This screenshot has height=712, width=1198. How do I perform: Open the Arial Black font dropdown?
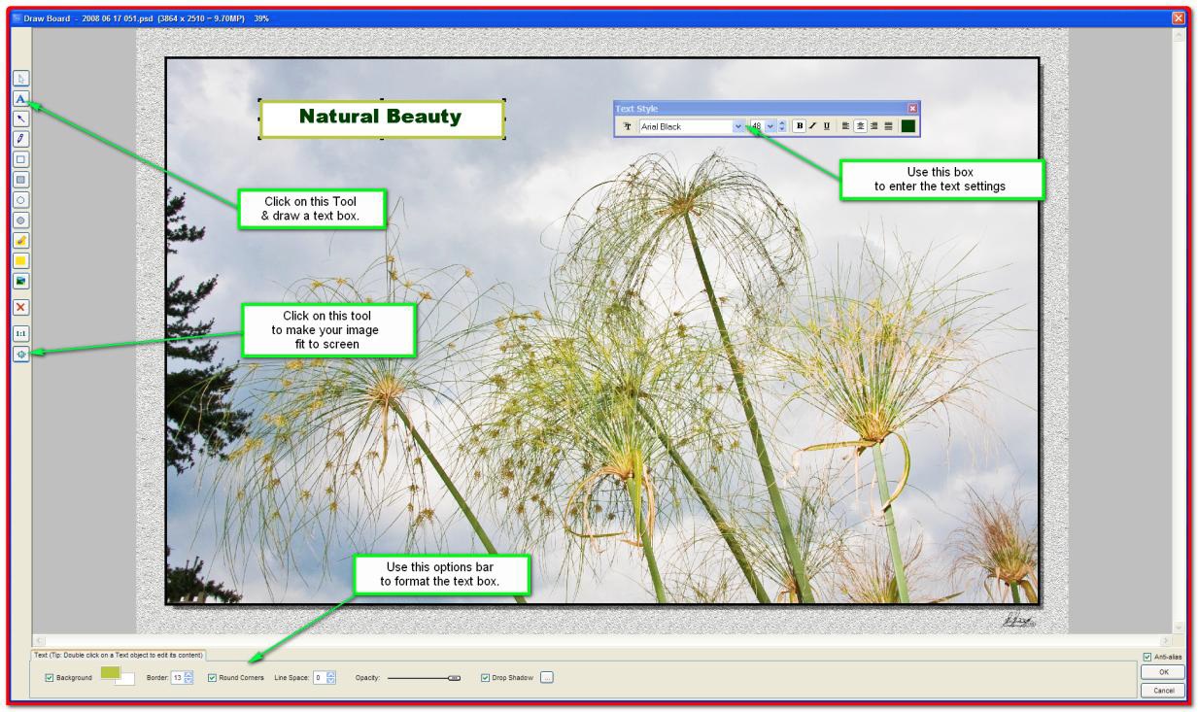pyautogui.click(x=738, y=126)
